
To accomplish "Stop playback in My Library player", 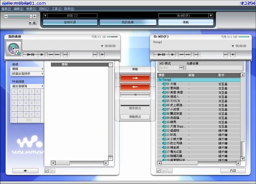I will pyautogui.click(x=42, y=54).
